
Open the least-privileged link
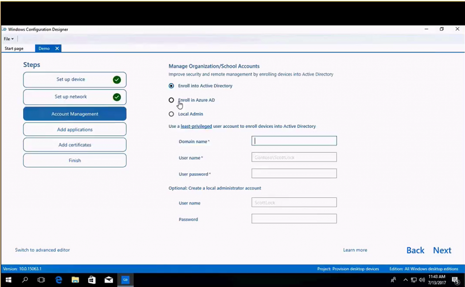tap(196, 126)
